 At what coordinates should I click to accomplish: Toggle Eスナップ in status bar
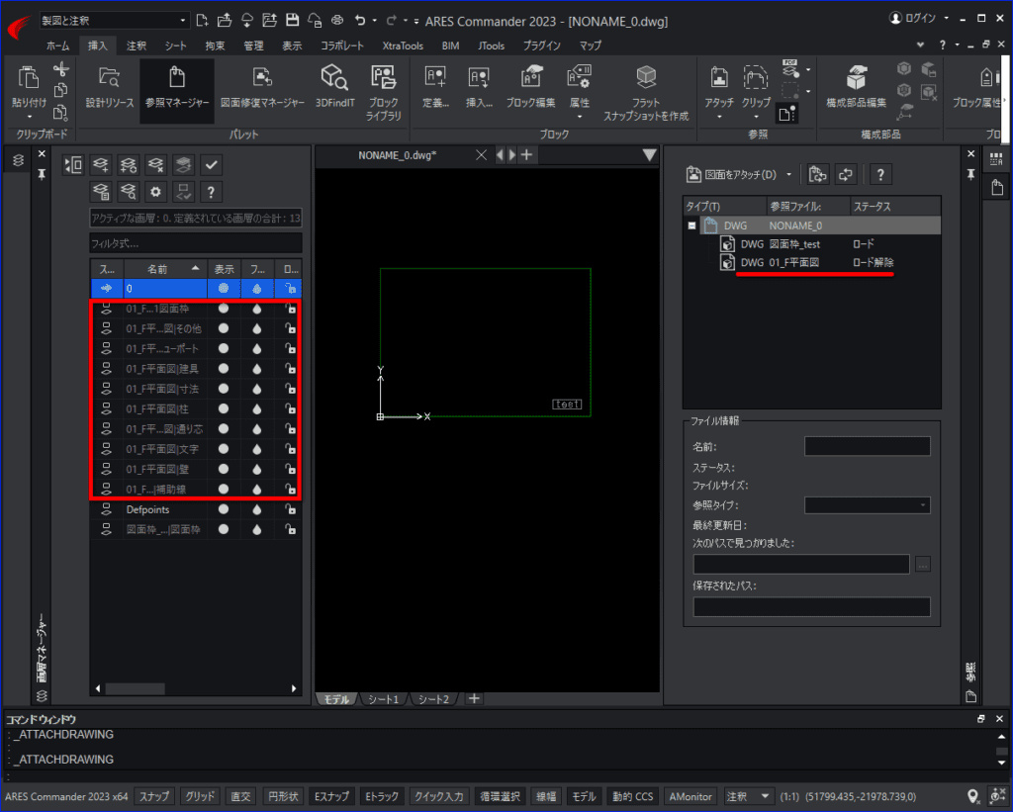tap(332, 796)
